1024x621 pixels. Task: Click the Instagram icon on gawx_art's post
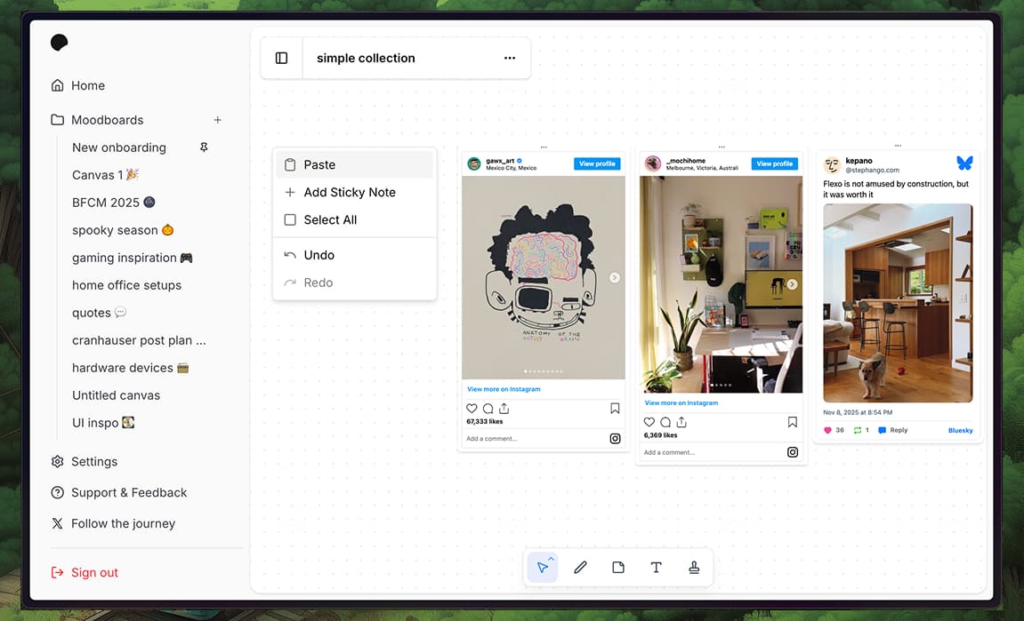click(615, 438)
